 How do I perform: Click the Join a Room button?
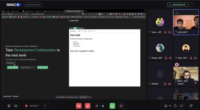13,67
